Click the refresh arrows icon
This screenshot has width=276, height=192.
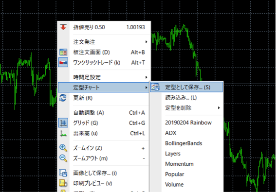point(63,98)
